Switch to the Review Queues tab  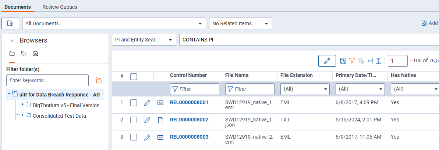(60, 7)
